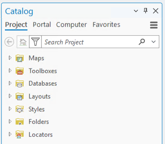Click the Folders category icon
Image resolution: width=165 pixels, height=144 pixels.
[19, 122]
